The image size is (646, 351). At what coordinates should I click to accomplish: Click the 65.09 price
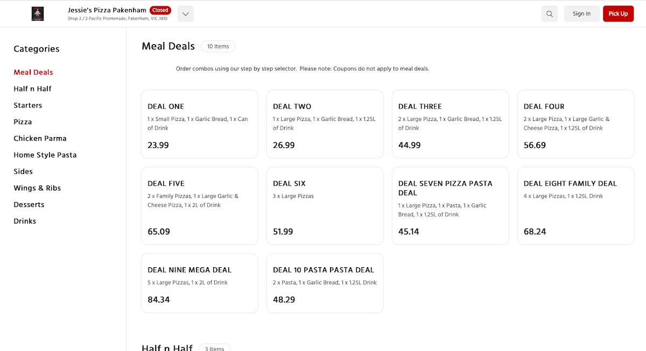[x=159, y=232]
